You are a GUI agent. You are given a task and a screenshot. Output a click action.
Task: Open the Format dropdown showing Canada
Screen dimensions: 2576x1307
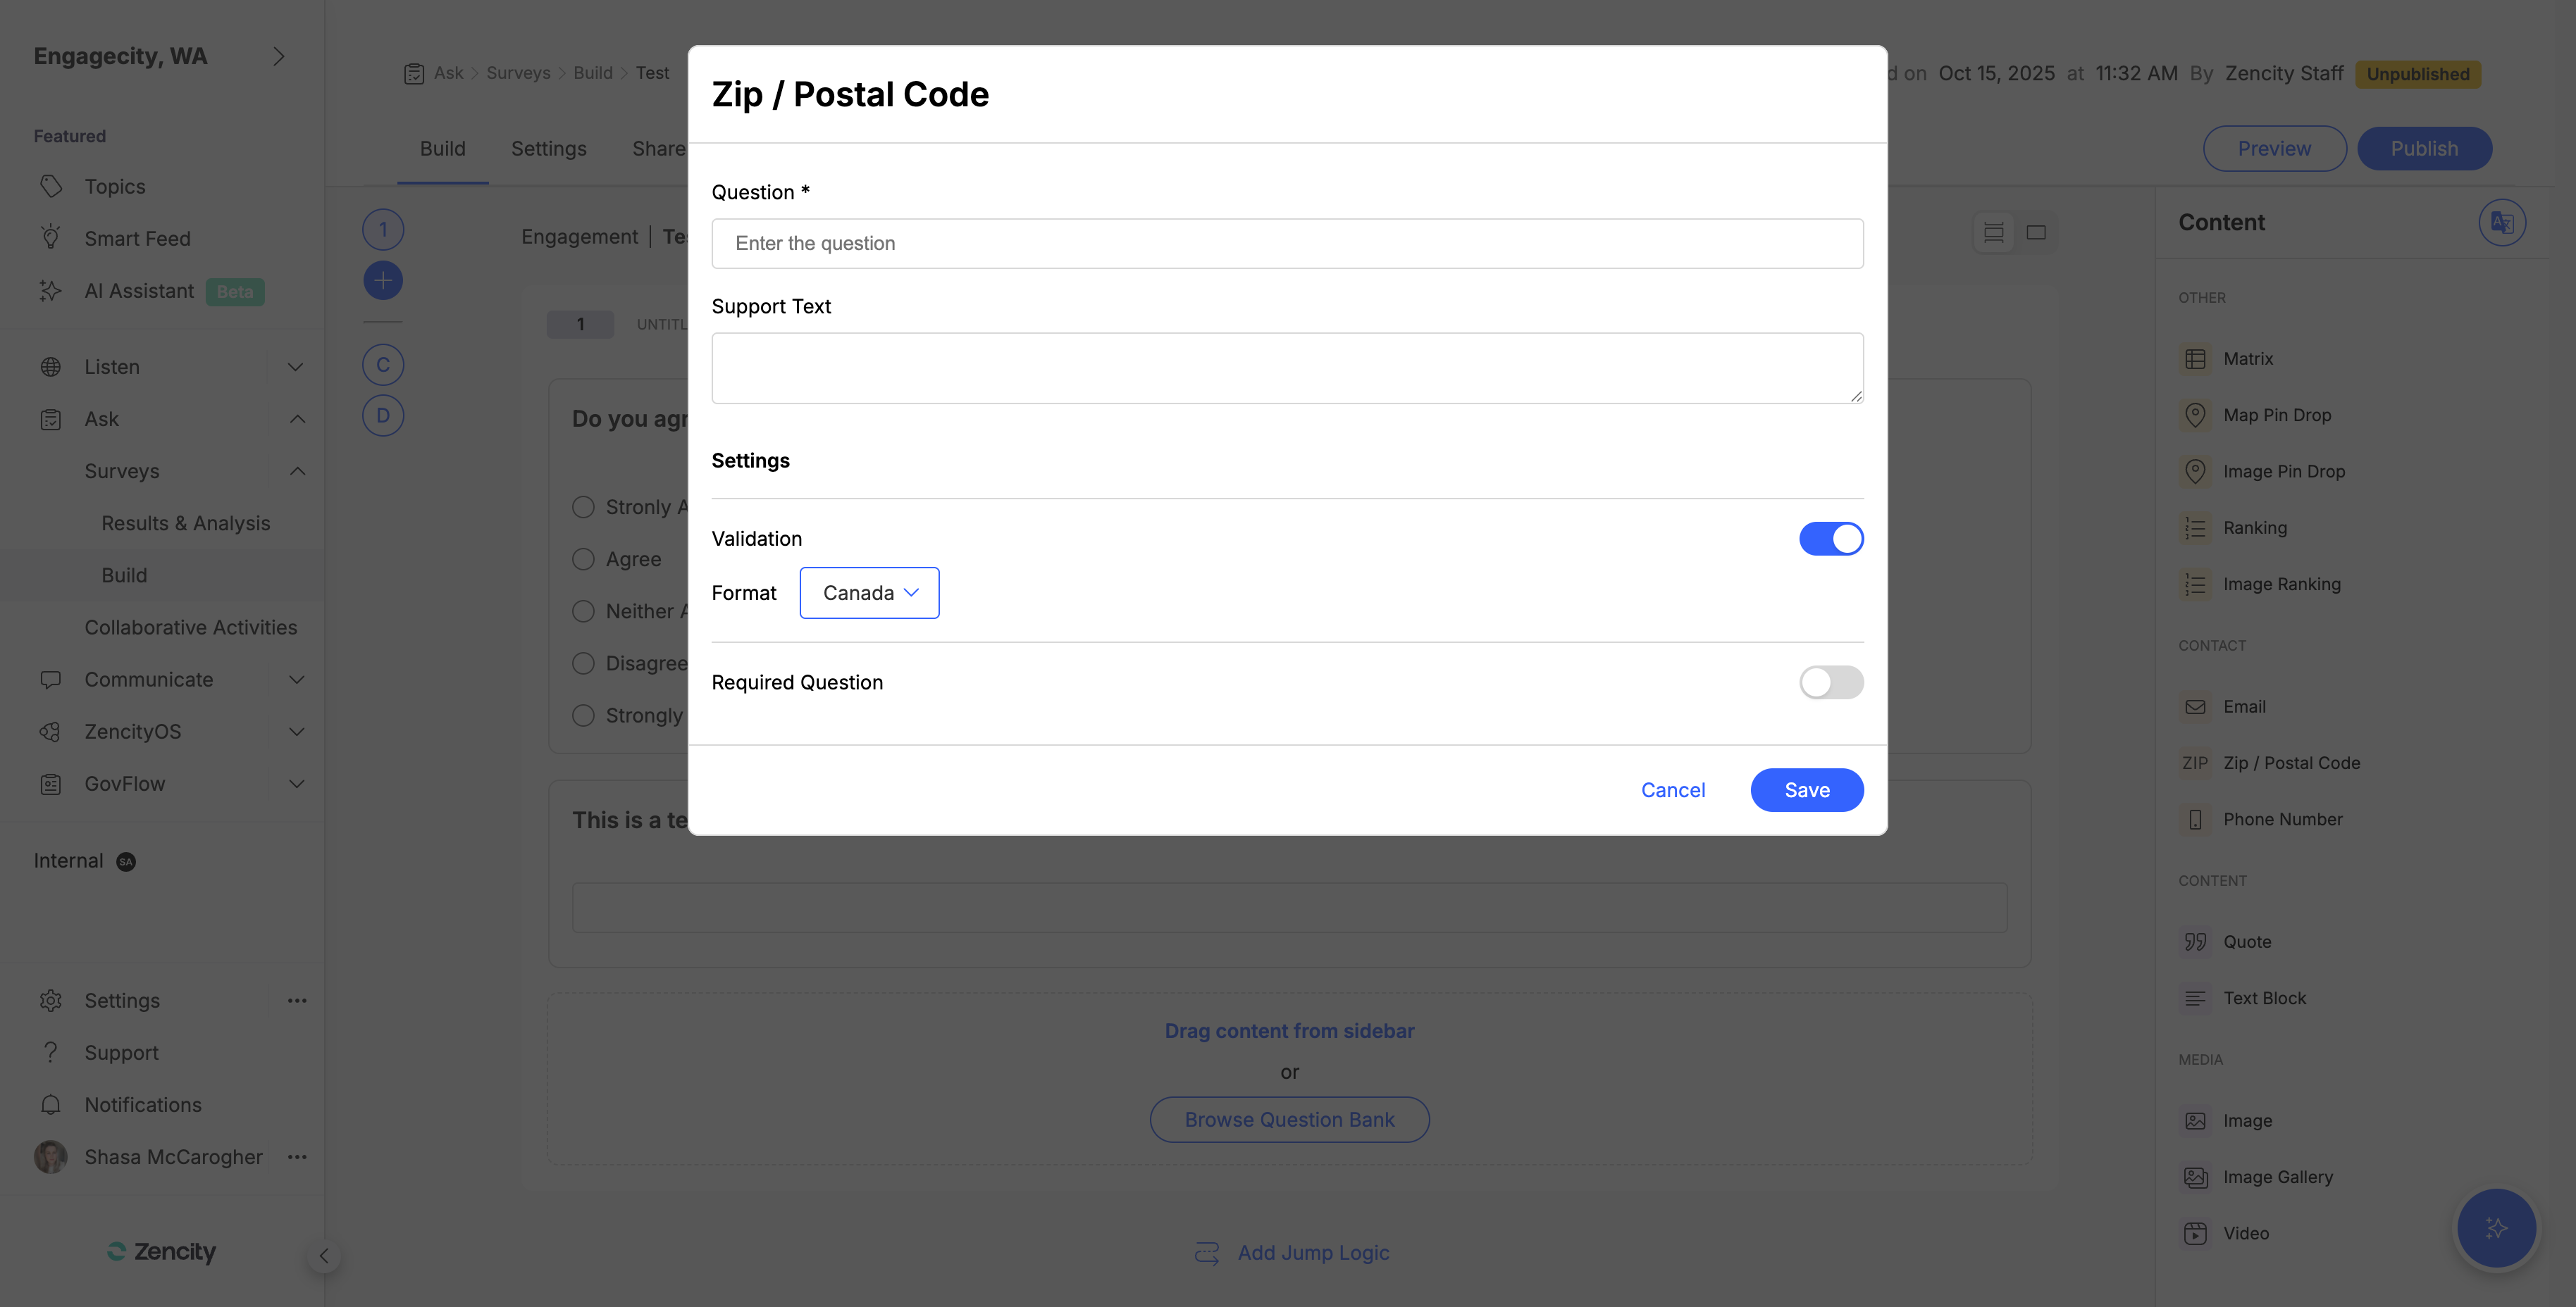869,592
